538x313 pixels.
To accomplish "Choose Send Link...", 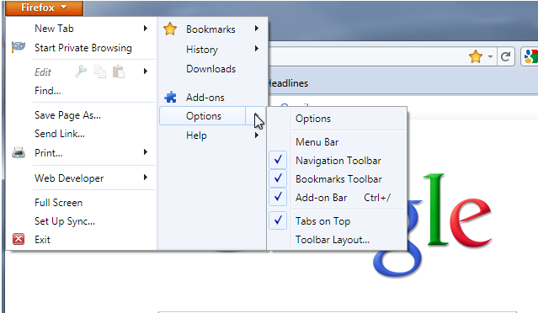I will 60,134.
